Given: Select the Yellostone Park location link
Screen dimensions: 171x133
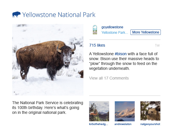Looking at the screenshot, I should (x=115, y=32).
